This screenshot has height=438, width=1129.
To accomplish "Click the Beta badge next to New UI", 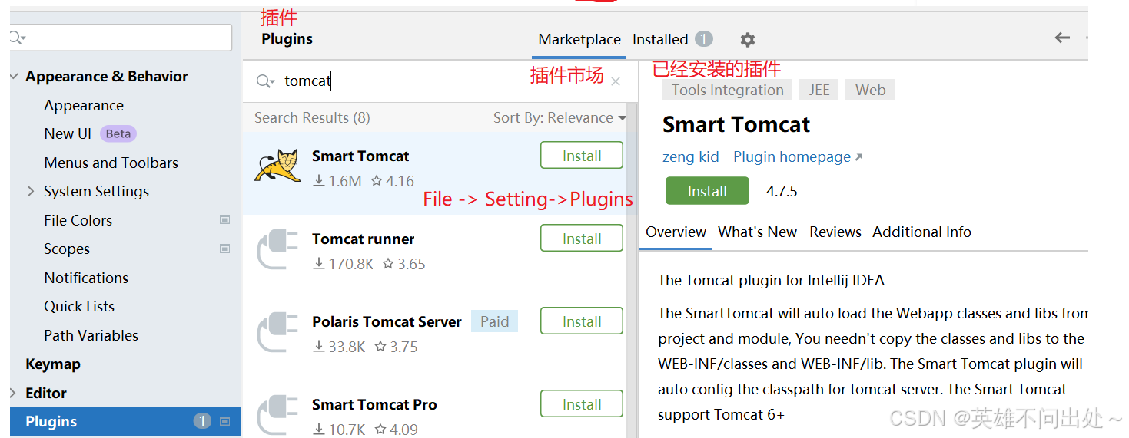I will tap(118, 133).
